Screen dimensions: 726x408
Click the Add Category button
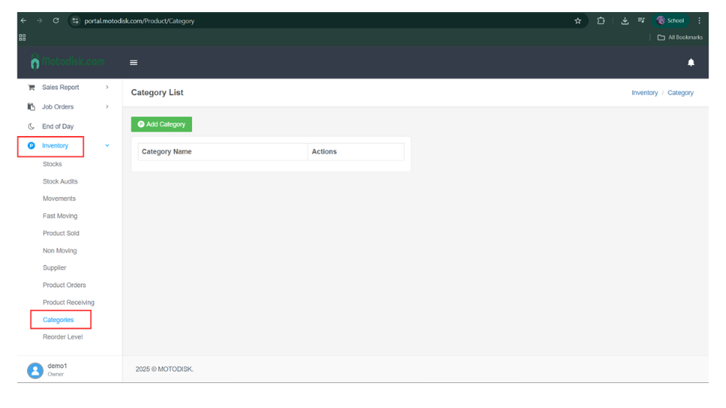(161, 125)
